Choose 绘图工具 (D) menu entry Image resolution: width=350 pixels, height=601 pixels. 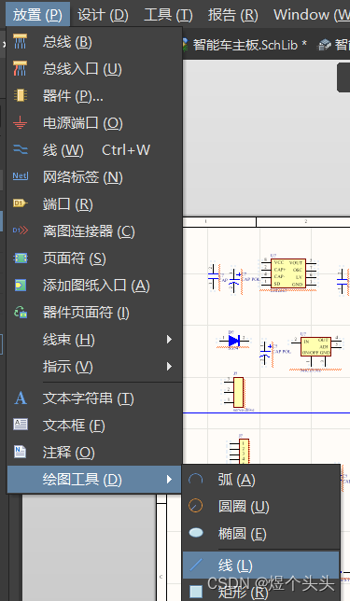pyautogui.click(x=94, y=479)
